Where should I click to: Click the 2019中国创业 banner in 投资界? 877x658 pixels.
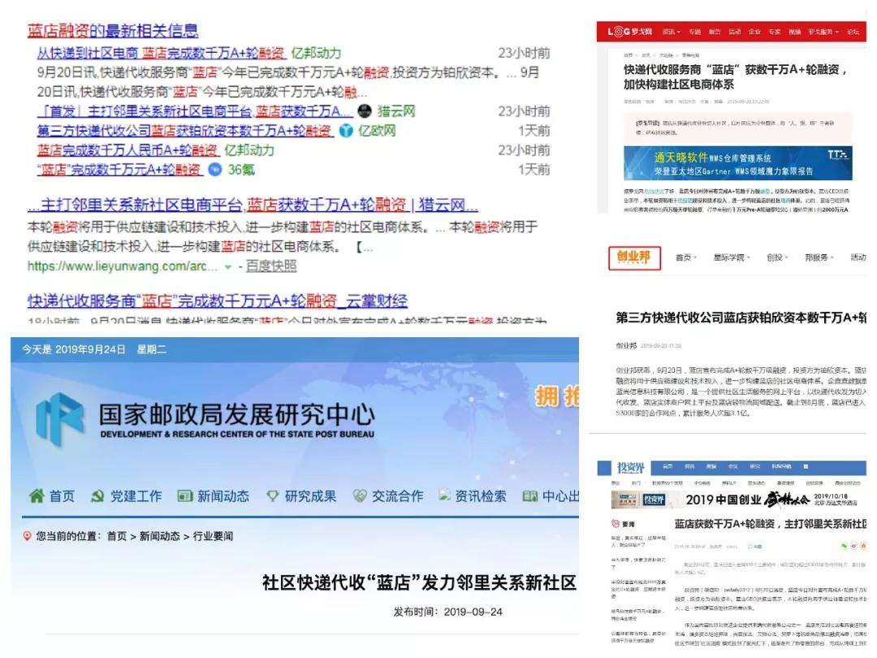click(736, 499)
